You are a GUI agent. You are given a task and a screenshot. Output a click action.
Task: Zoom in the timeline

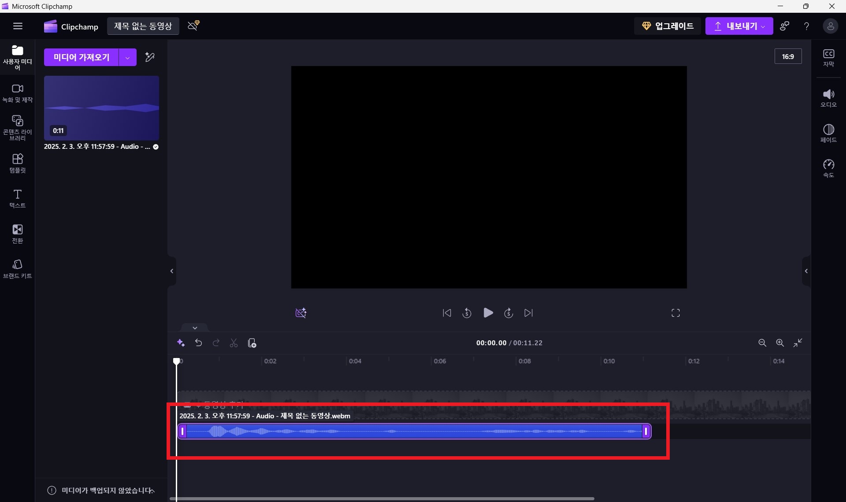click(x=780, y=343)
